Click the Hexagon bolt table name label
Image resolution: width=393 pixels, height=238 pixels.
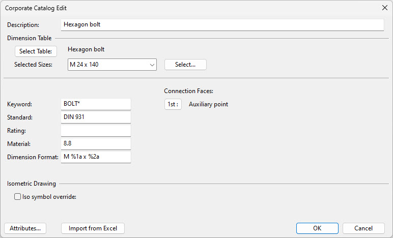pyautogui.click(x=90, y=50)
